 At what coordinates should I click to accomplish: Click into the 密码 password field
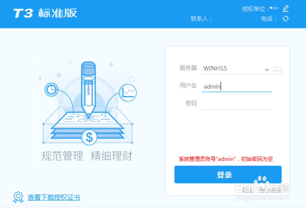237,104
